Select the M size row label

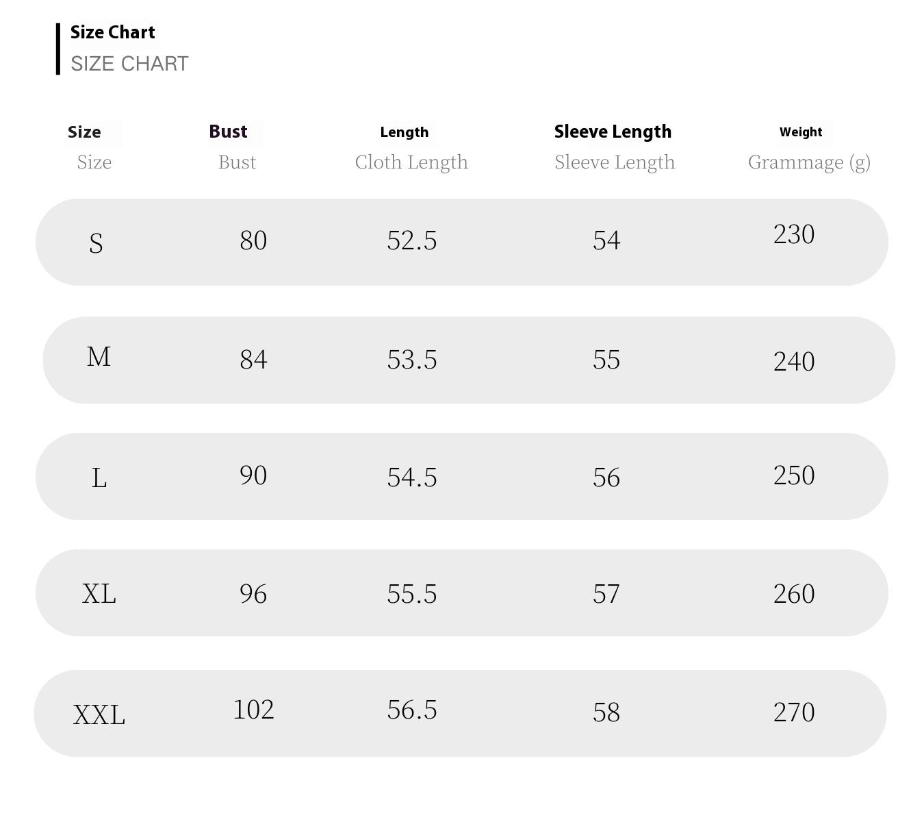99,357
